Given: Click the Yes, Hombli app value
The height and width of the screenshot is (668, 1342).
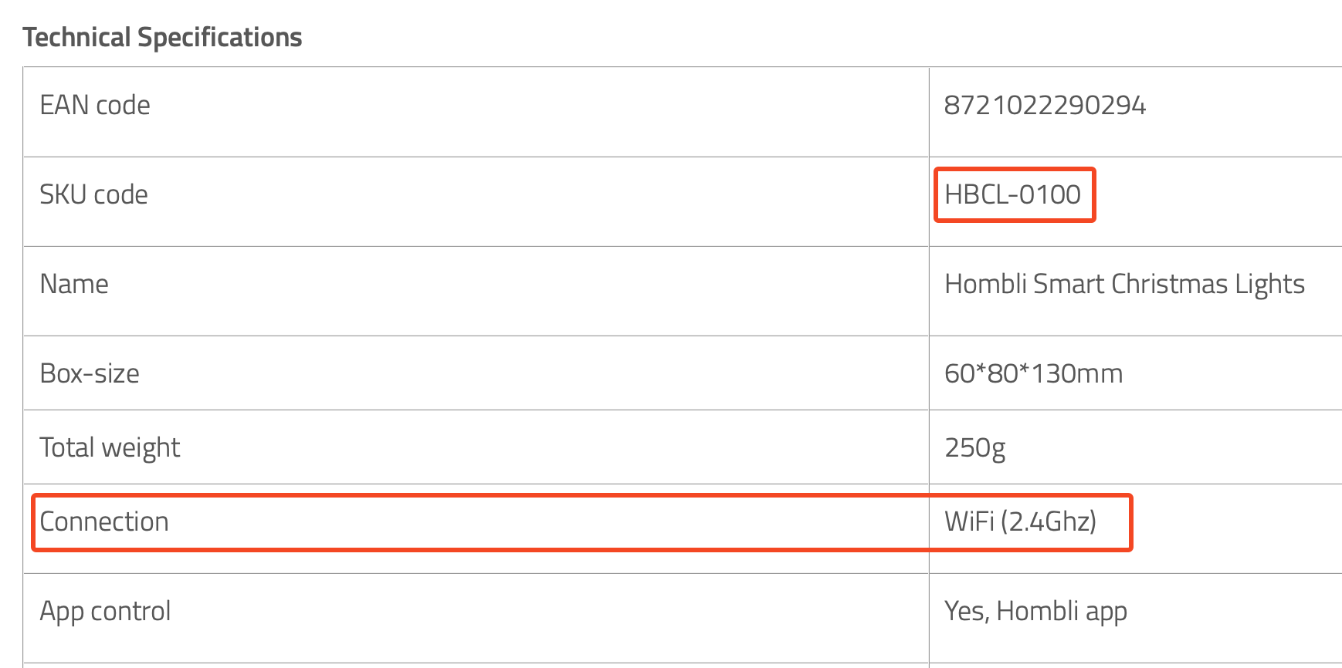Looking at the screenshot, I should click(1035, 611).
